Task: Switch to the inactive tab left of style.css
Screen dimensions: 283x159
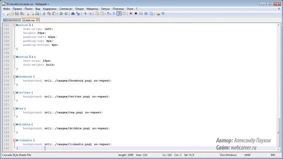Action: (12, 20)
